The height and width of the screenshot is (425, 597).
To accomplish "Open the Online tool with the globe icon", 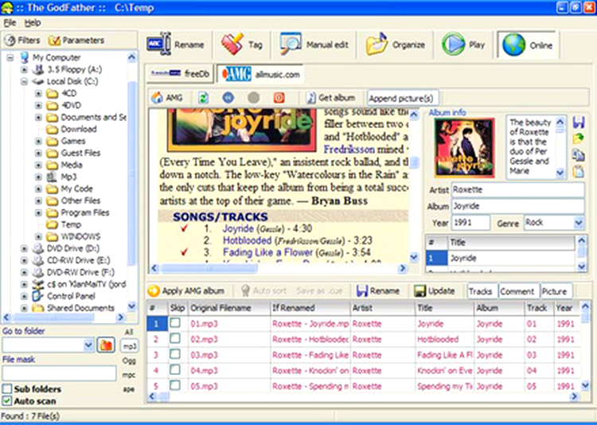I will click(x=528, y=45).
